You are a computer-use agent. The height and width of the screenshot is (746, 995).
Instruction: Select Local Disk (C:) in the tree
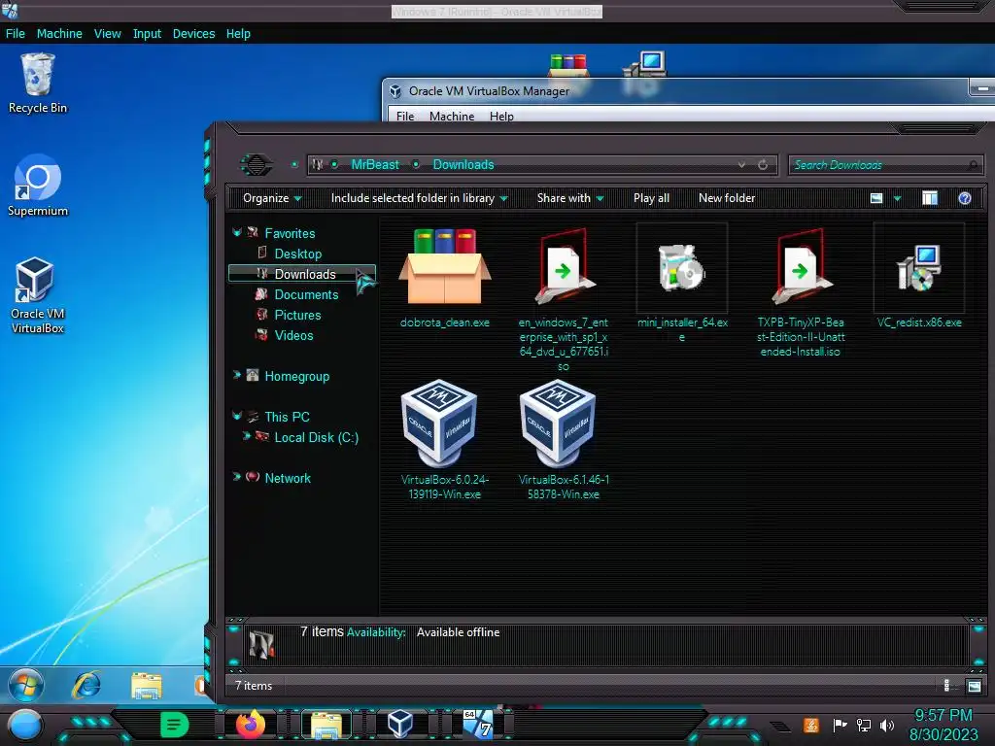[316, 438]
